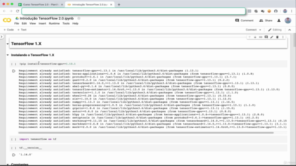Collapse the Constantes section arrow

click(7, 164)
